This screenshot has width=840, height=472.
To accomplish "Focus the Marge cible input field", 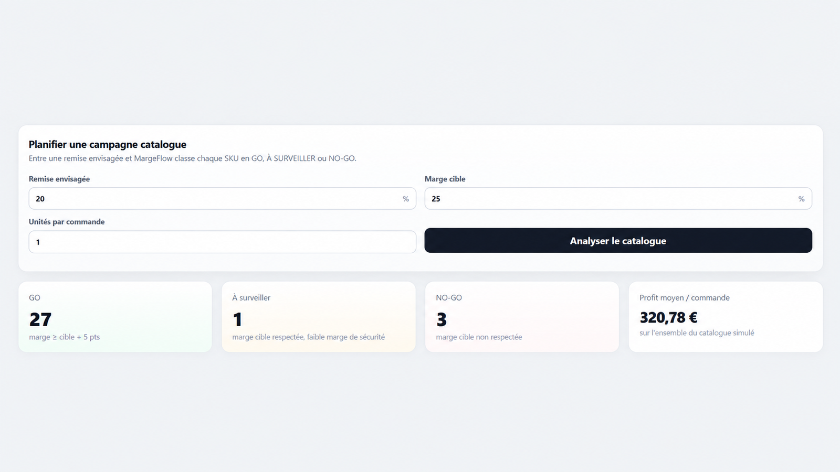I will (618, 199).
